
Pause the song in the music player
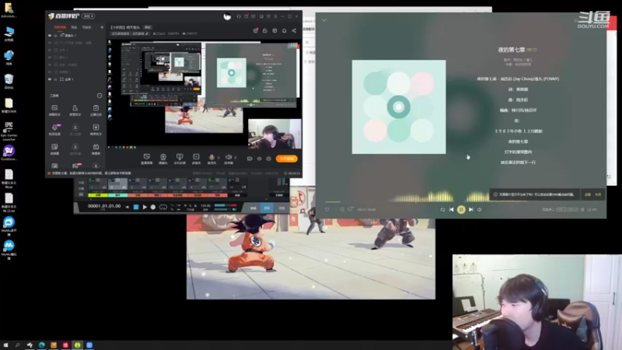click(461, 209)
